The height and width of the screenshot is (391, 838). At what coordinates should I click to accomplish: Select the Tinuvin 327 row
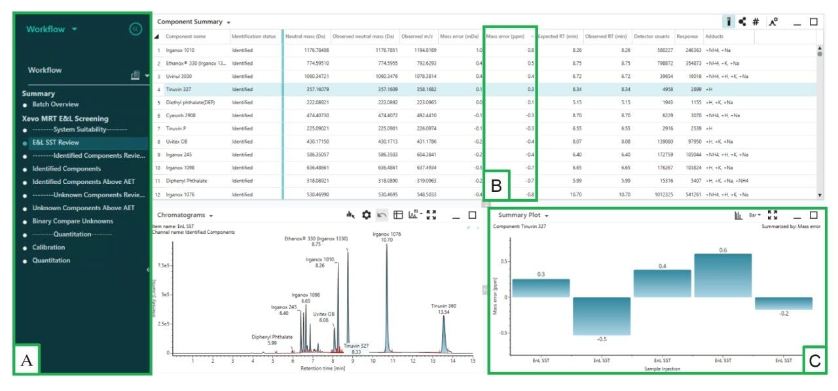click(484, 89)
